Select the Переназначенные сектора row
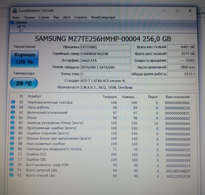205x195 pixels. 101,103
